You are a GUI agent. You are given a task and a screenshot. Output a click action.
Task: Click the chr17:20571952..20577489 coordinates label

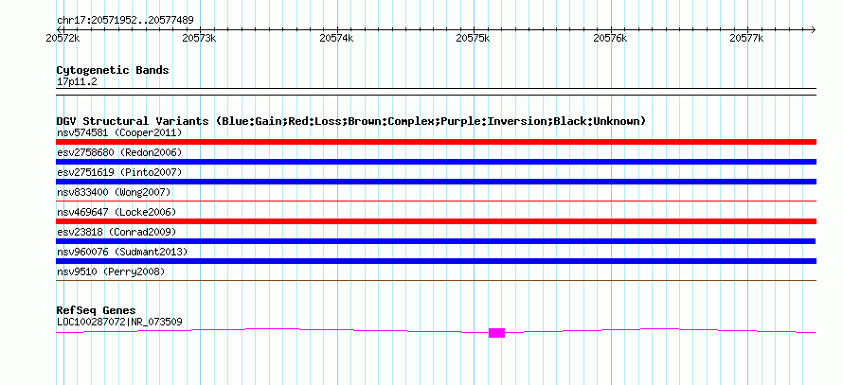pos(125,21)
